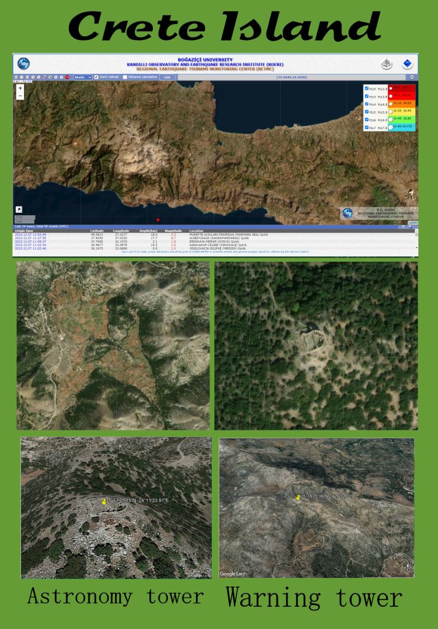Select the cyan deepest depth legend swatch
Viewport: 438px width, 629px height.
coord(402,127)
